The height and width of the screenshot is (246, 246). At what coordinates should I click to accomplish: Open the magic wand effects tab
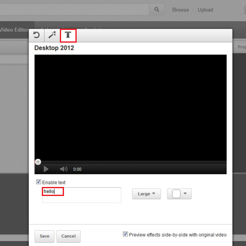point(52,35)
